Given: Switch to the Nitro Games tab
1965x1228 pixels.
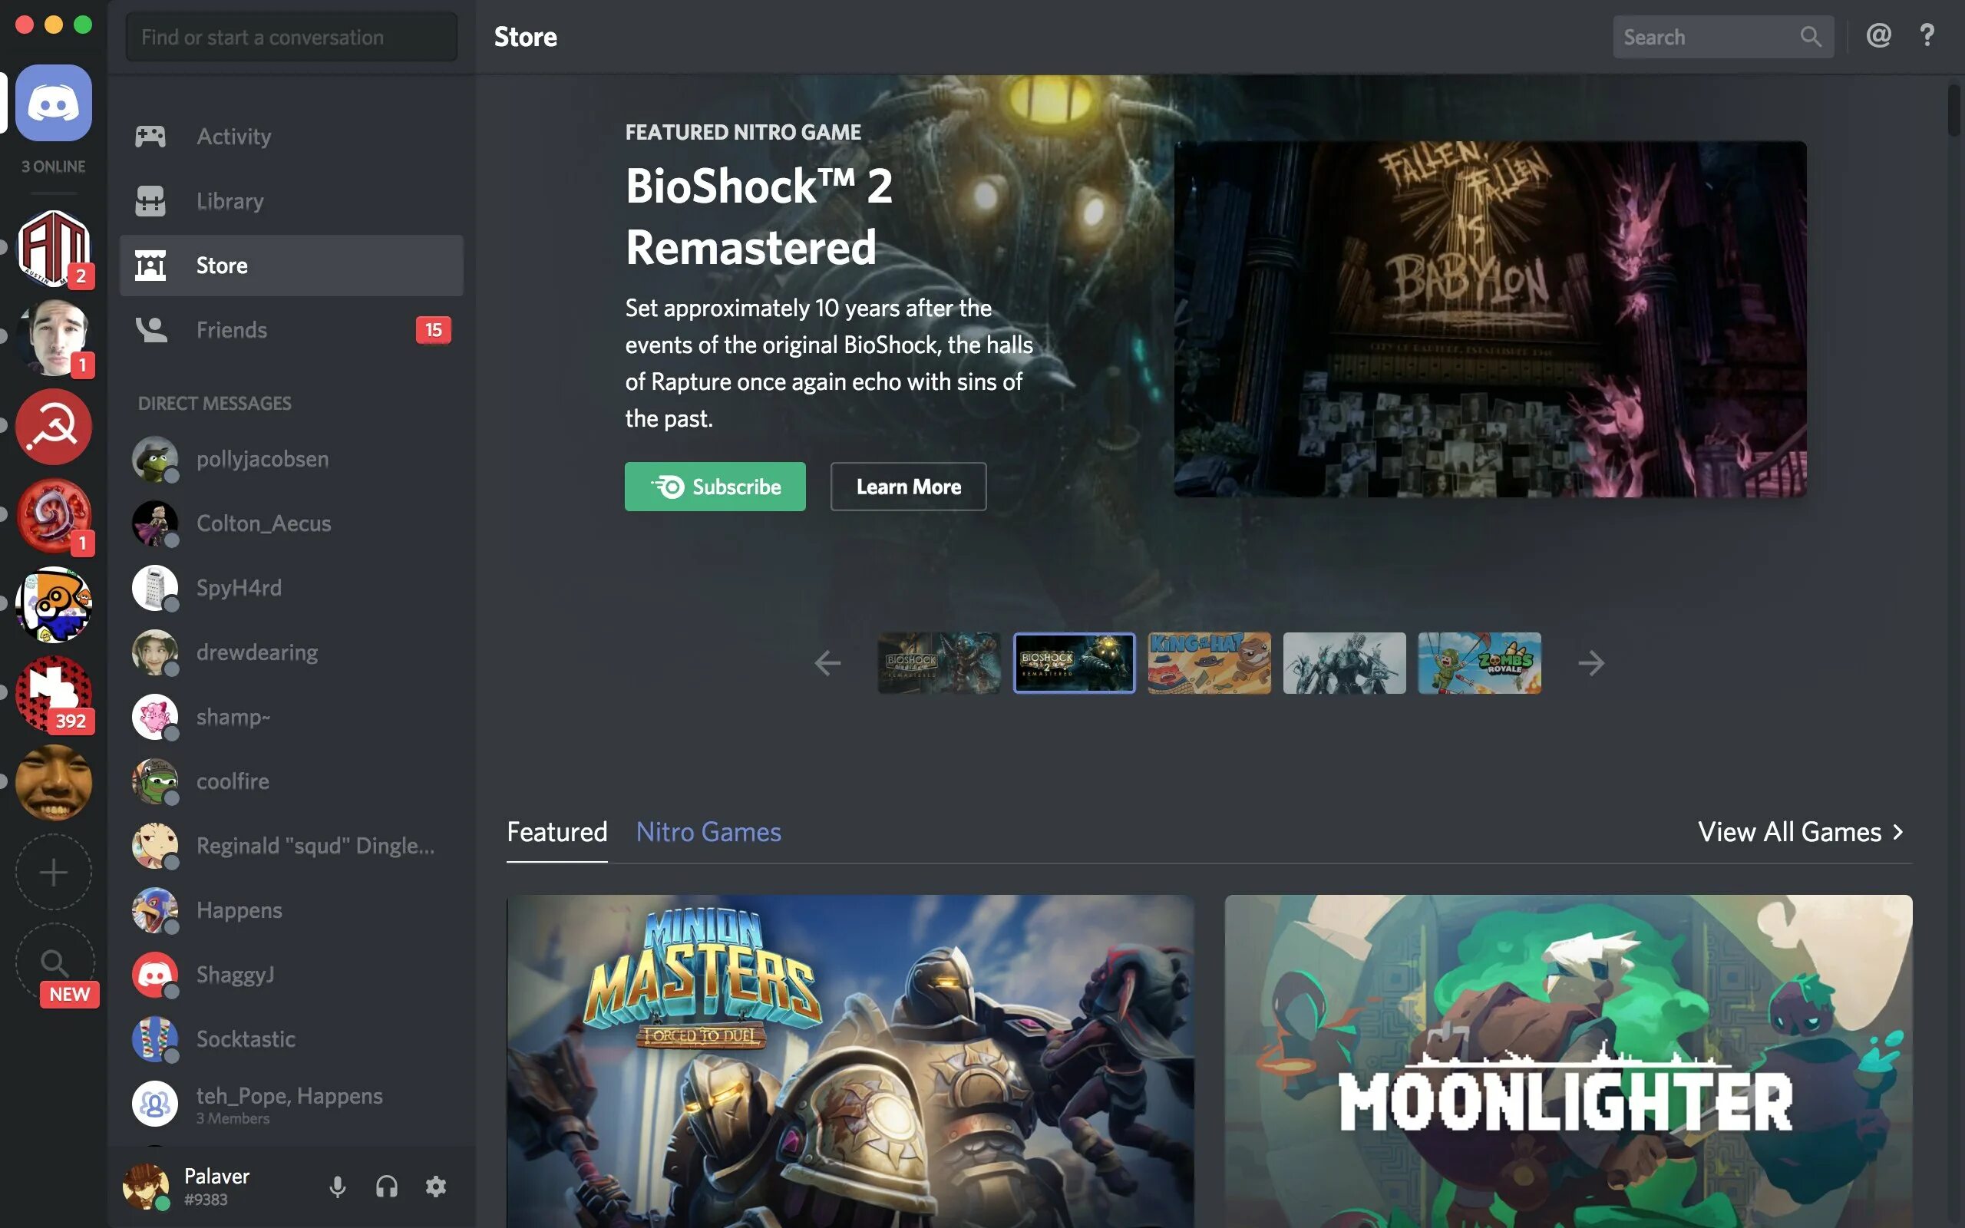Looking at the screenshot, I should pyautogui.click(x=708, y=832).
